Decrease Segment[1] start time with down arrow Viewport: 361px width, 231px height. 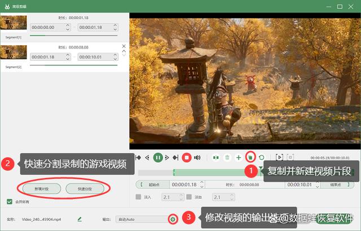point(68,29)
